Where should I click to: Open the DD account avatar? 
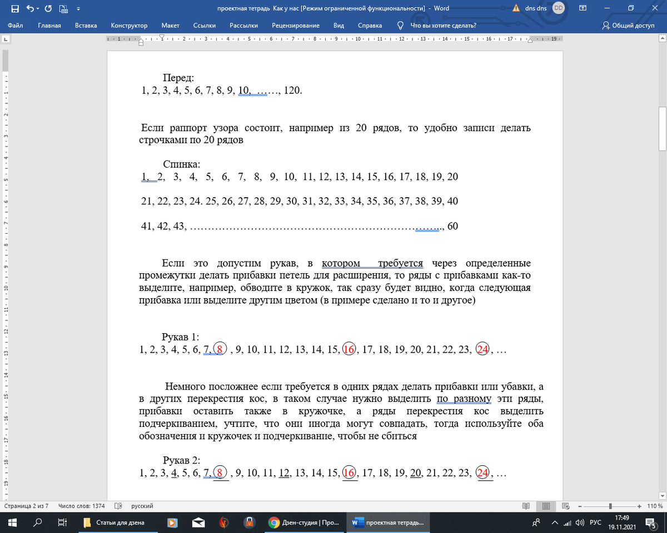coord(559,8)
